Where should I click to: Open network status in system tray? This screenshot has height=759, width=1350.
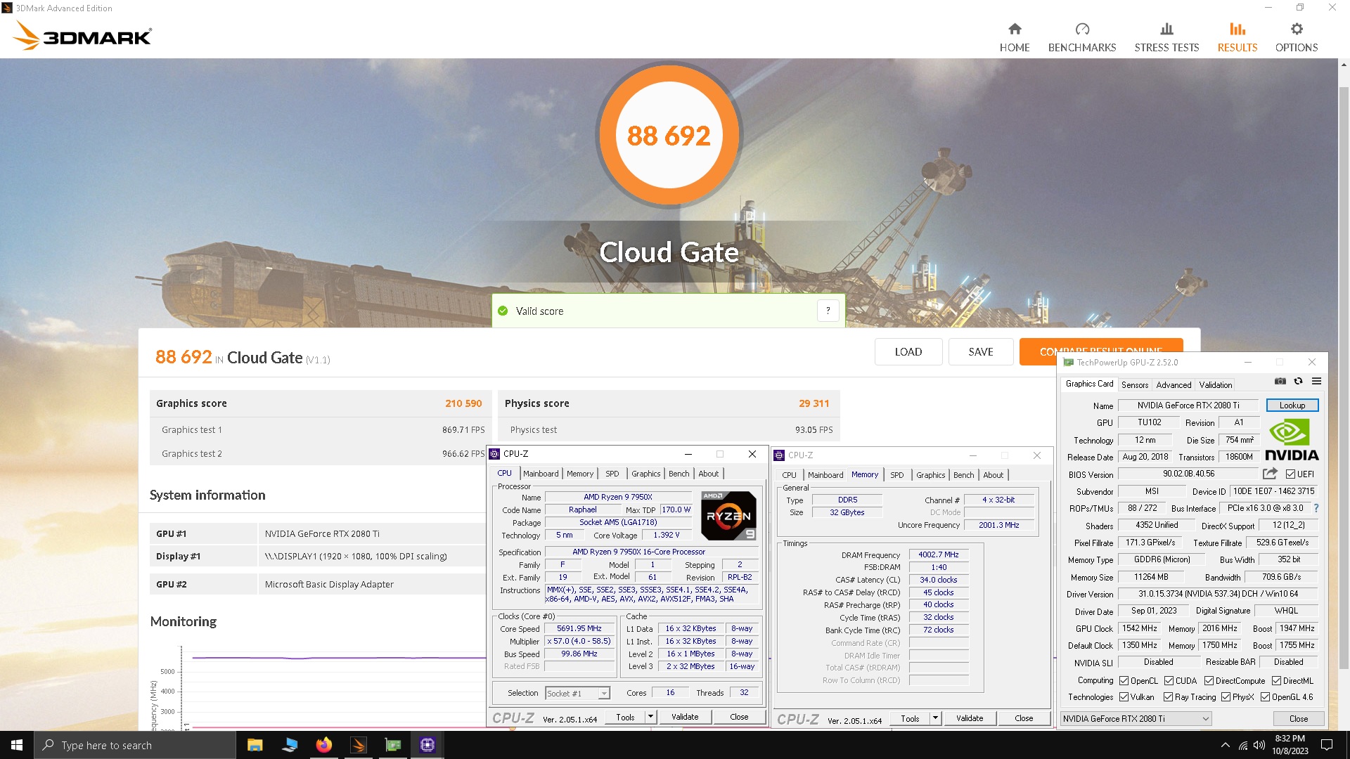click(x=1243, y=745)
